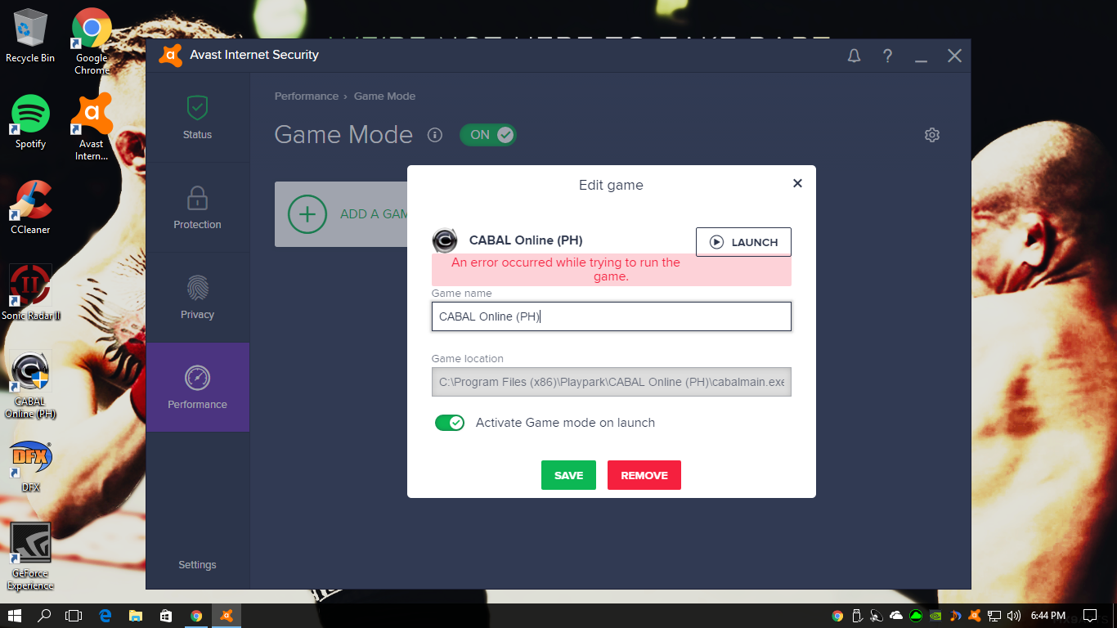This screenshot has width=1117, height=628.
Task: Select the GeForce Experience desktop icon
Action: pyautogui.click(x=30, y=556)
